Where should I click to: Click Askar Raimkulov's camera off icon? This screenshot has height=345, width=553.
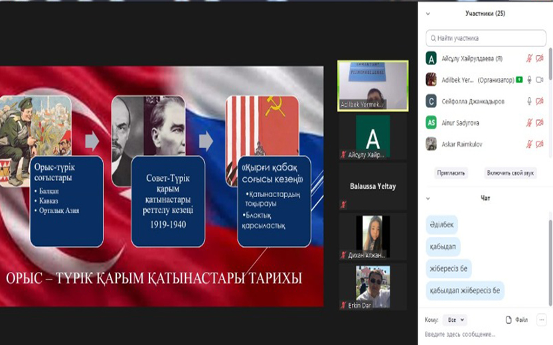coord(540,144)
